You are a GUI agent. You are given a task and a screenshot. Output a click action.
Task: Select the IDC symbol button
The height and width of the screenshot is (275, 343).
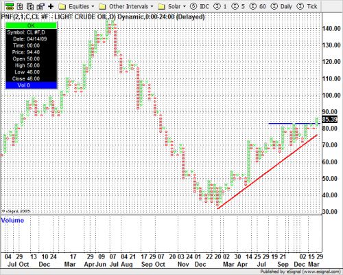[200, 6]
